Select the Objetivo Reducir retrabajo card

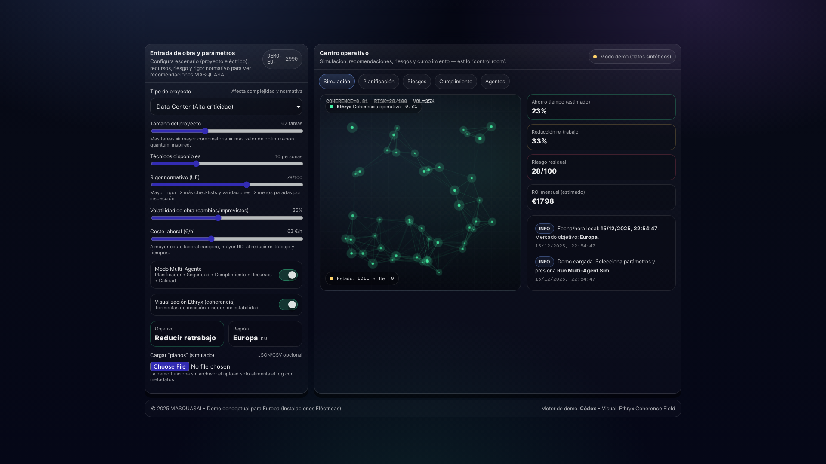coord(187,334)
